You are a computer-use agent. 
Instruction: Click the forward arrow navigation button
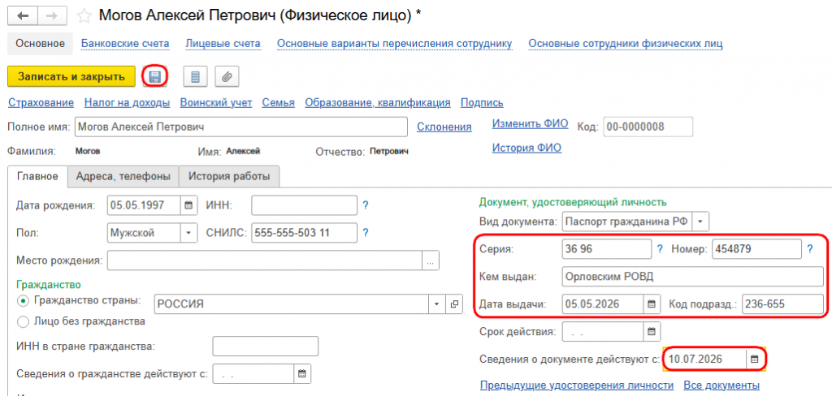click(54, 16)
